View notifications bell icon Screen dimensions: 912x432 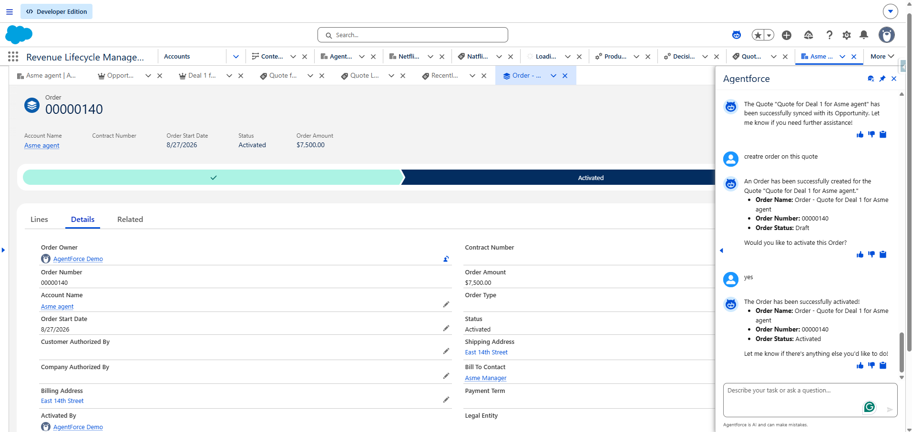(x=864, y=35)
